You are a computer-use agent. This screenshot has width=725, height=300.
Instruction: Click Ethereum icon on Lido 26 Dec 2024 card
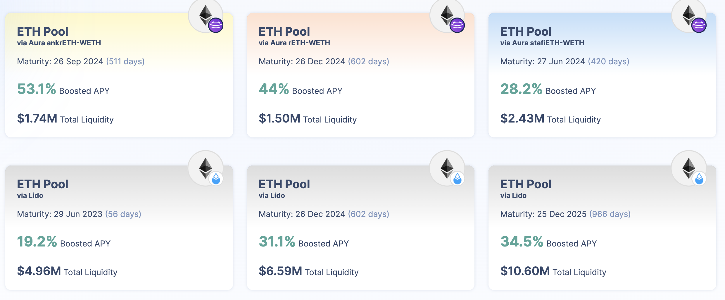[x=447, y=167]
